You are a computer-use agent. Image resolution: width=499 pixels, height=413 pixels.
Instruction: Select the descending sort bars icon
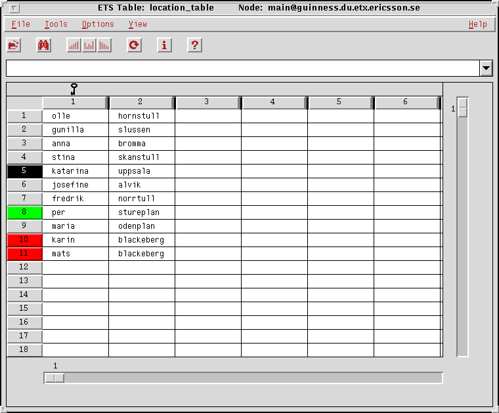104,45
